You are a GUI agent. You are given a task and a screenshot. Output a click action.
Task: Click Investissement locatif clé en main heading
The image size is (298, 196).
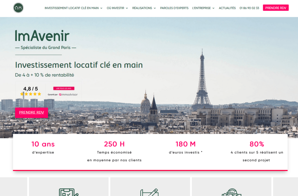tap(79, 65)
